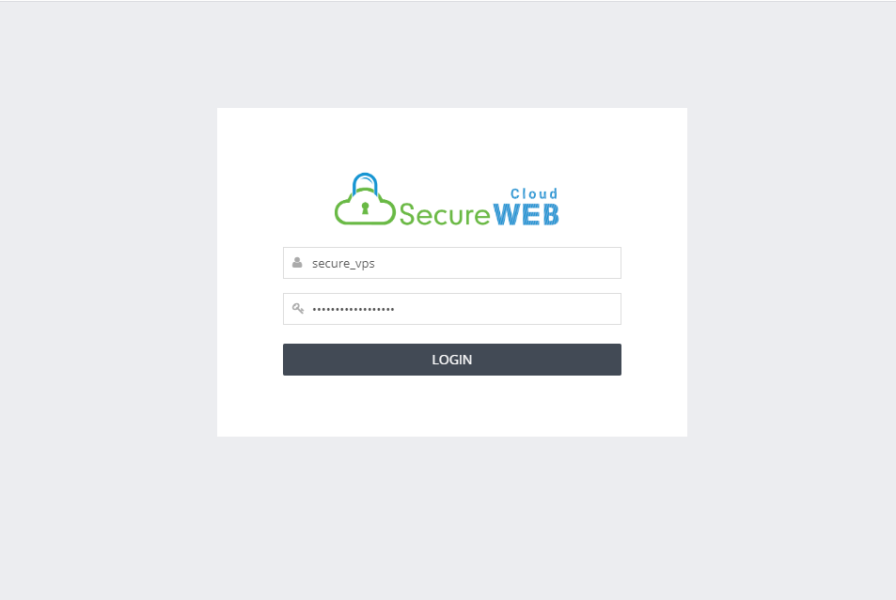This screenshot has height=600, width=896.
Task: Click the white card area above the logo
Action: pyautogui.click(x=452, y=139)
